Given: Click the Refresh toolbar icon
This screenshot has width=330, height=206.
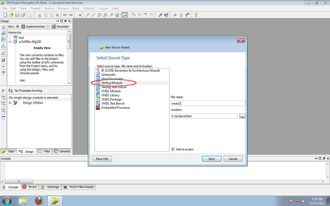Looking at the screenshot, I should tap(117, 15).
